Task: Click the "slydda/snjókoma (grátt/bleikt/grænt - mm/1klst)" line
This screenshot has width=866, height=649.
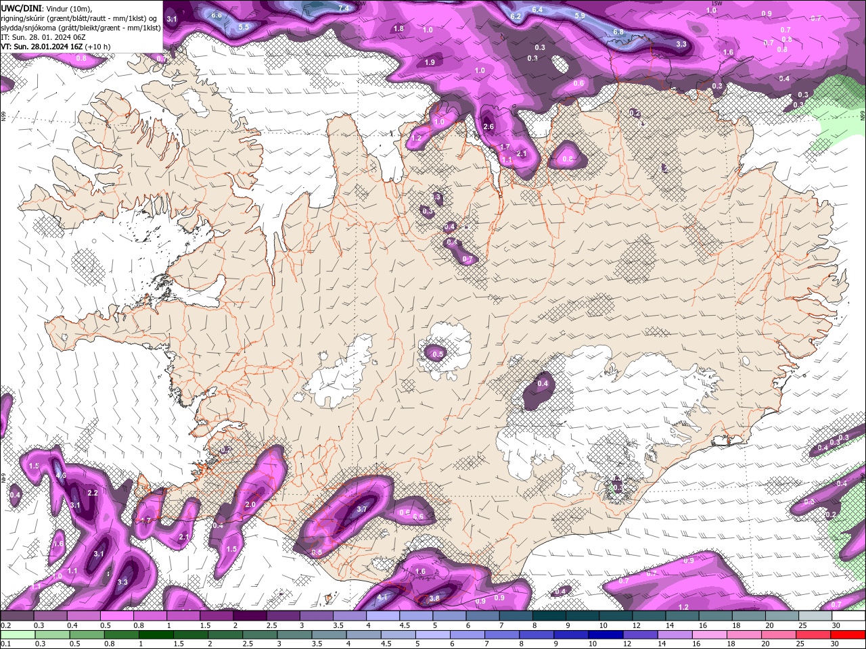Action: 81,28
